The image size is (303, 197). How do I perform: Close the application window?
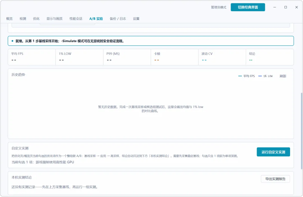[x=297, y=7]
